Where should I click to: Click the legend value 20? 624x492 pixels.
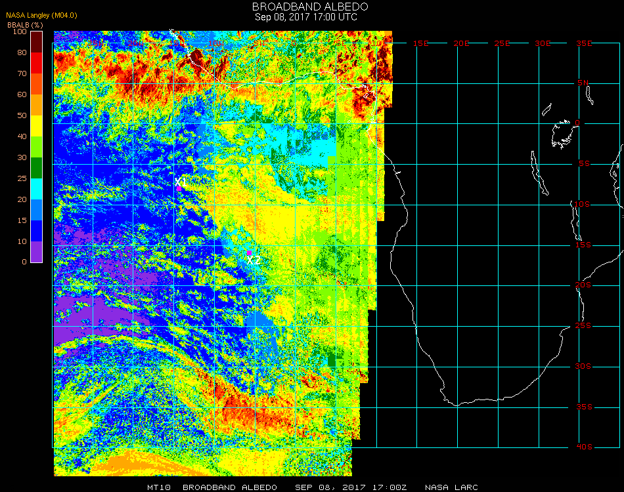click(x=22, y=199)
